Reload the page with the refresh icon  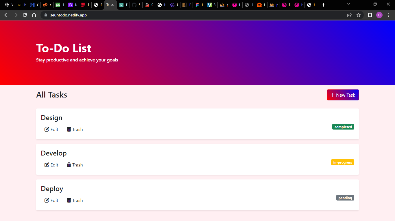point(25,15)
